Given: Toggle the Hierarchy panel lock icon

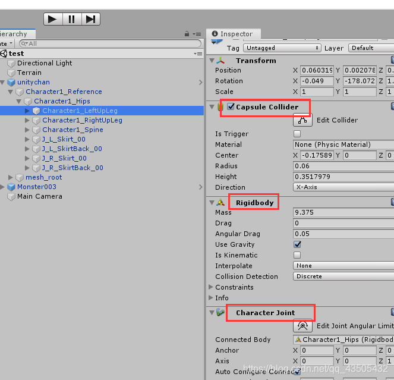Looking at the screenshot, I should [x=187, y=34].
